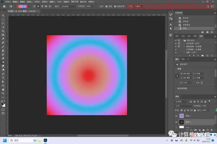Image resolution: width=217 pixels, height=144 pixels.
Task: Switch to the 动作 Actions tab
Action: (x=201, y=36)
